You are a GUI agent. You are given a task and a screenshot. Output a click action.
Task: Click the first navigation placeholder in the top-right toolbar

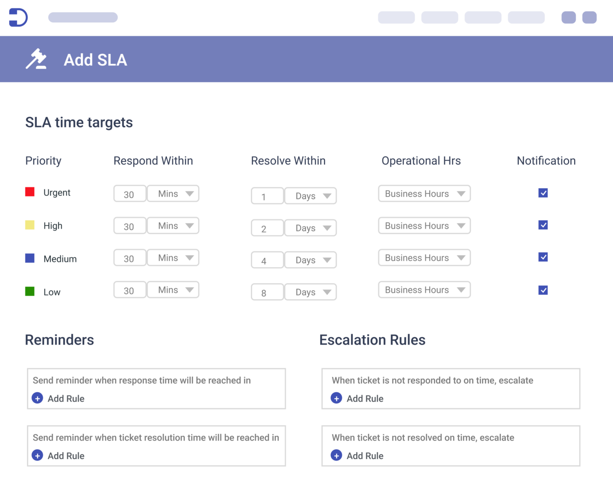click(x=396, y=17)
